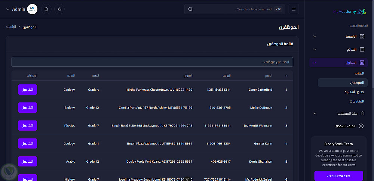Image resolution: width=374 pixels, height=181 pixels.
Task: Click المادة column header
Action: [x=71, y=75]
